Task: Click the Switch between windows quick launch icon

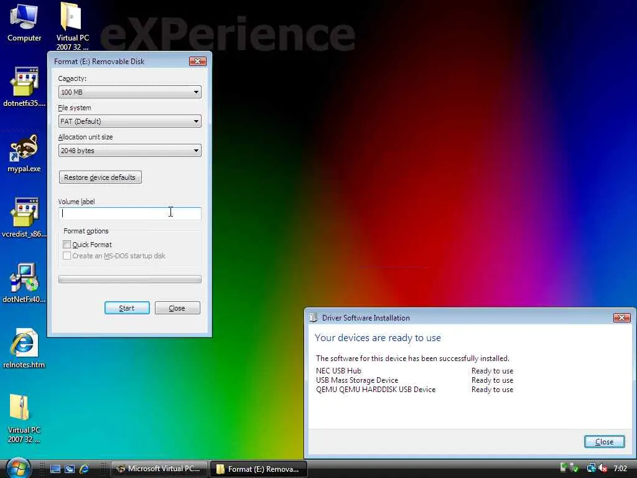Action: [x=70, y=469]
